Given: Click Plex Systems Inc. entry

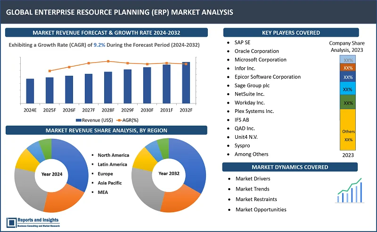Looking at the screenshot, I should point(254,111).
